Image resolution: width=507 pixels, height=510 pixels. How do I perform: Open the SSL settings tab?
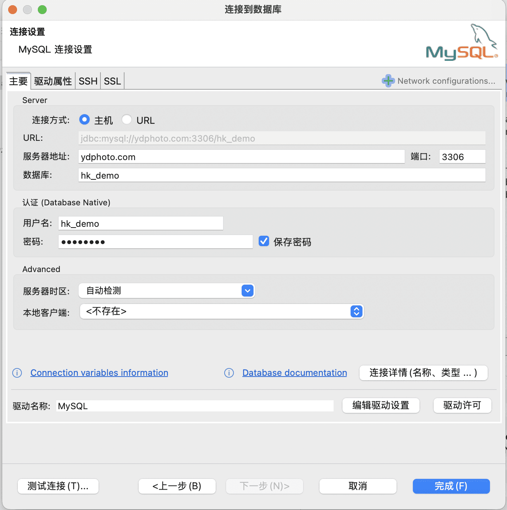112,80
